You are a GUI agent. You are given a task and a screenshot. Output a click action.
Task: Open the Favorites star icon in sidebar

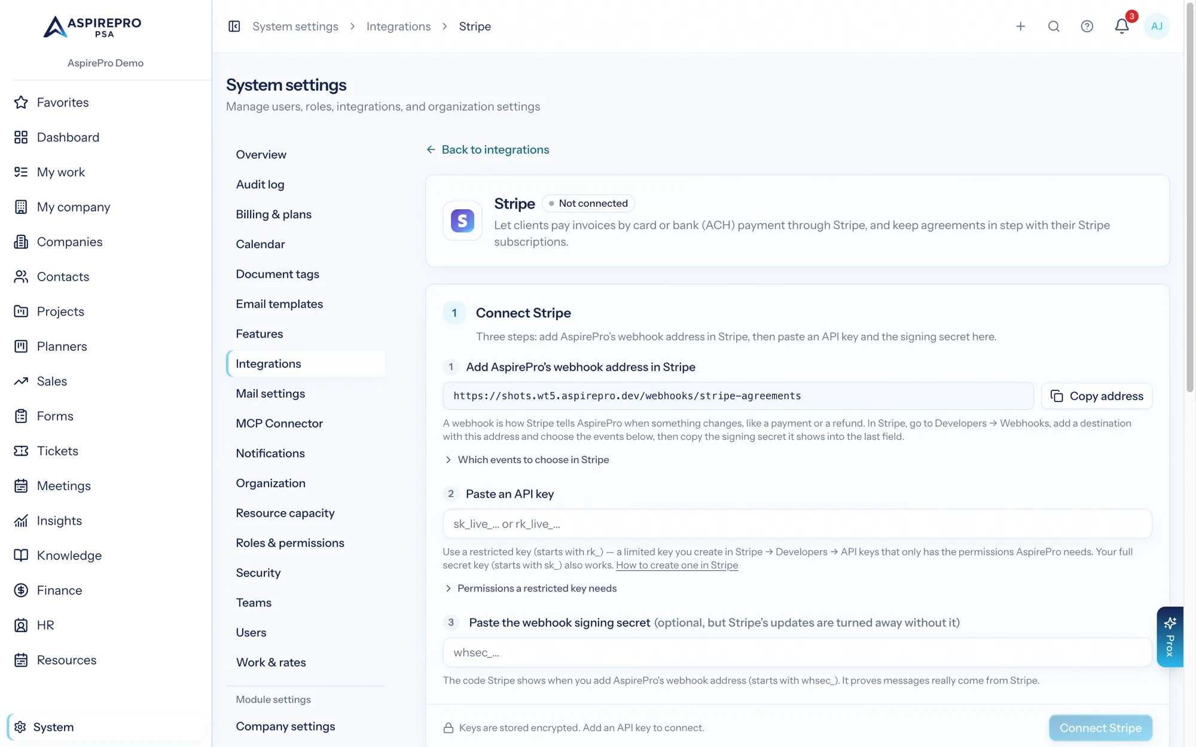click(x=21, y=102)
